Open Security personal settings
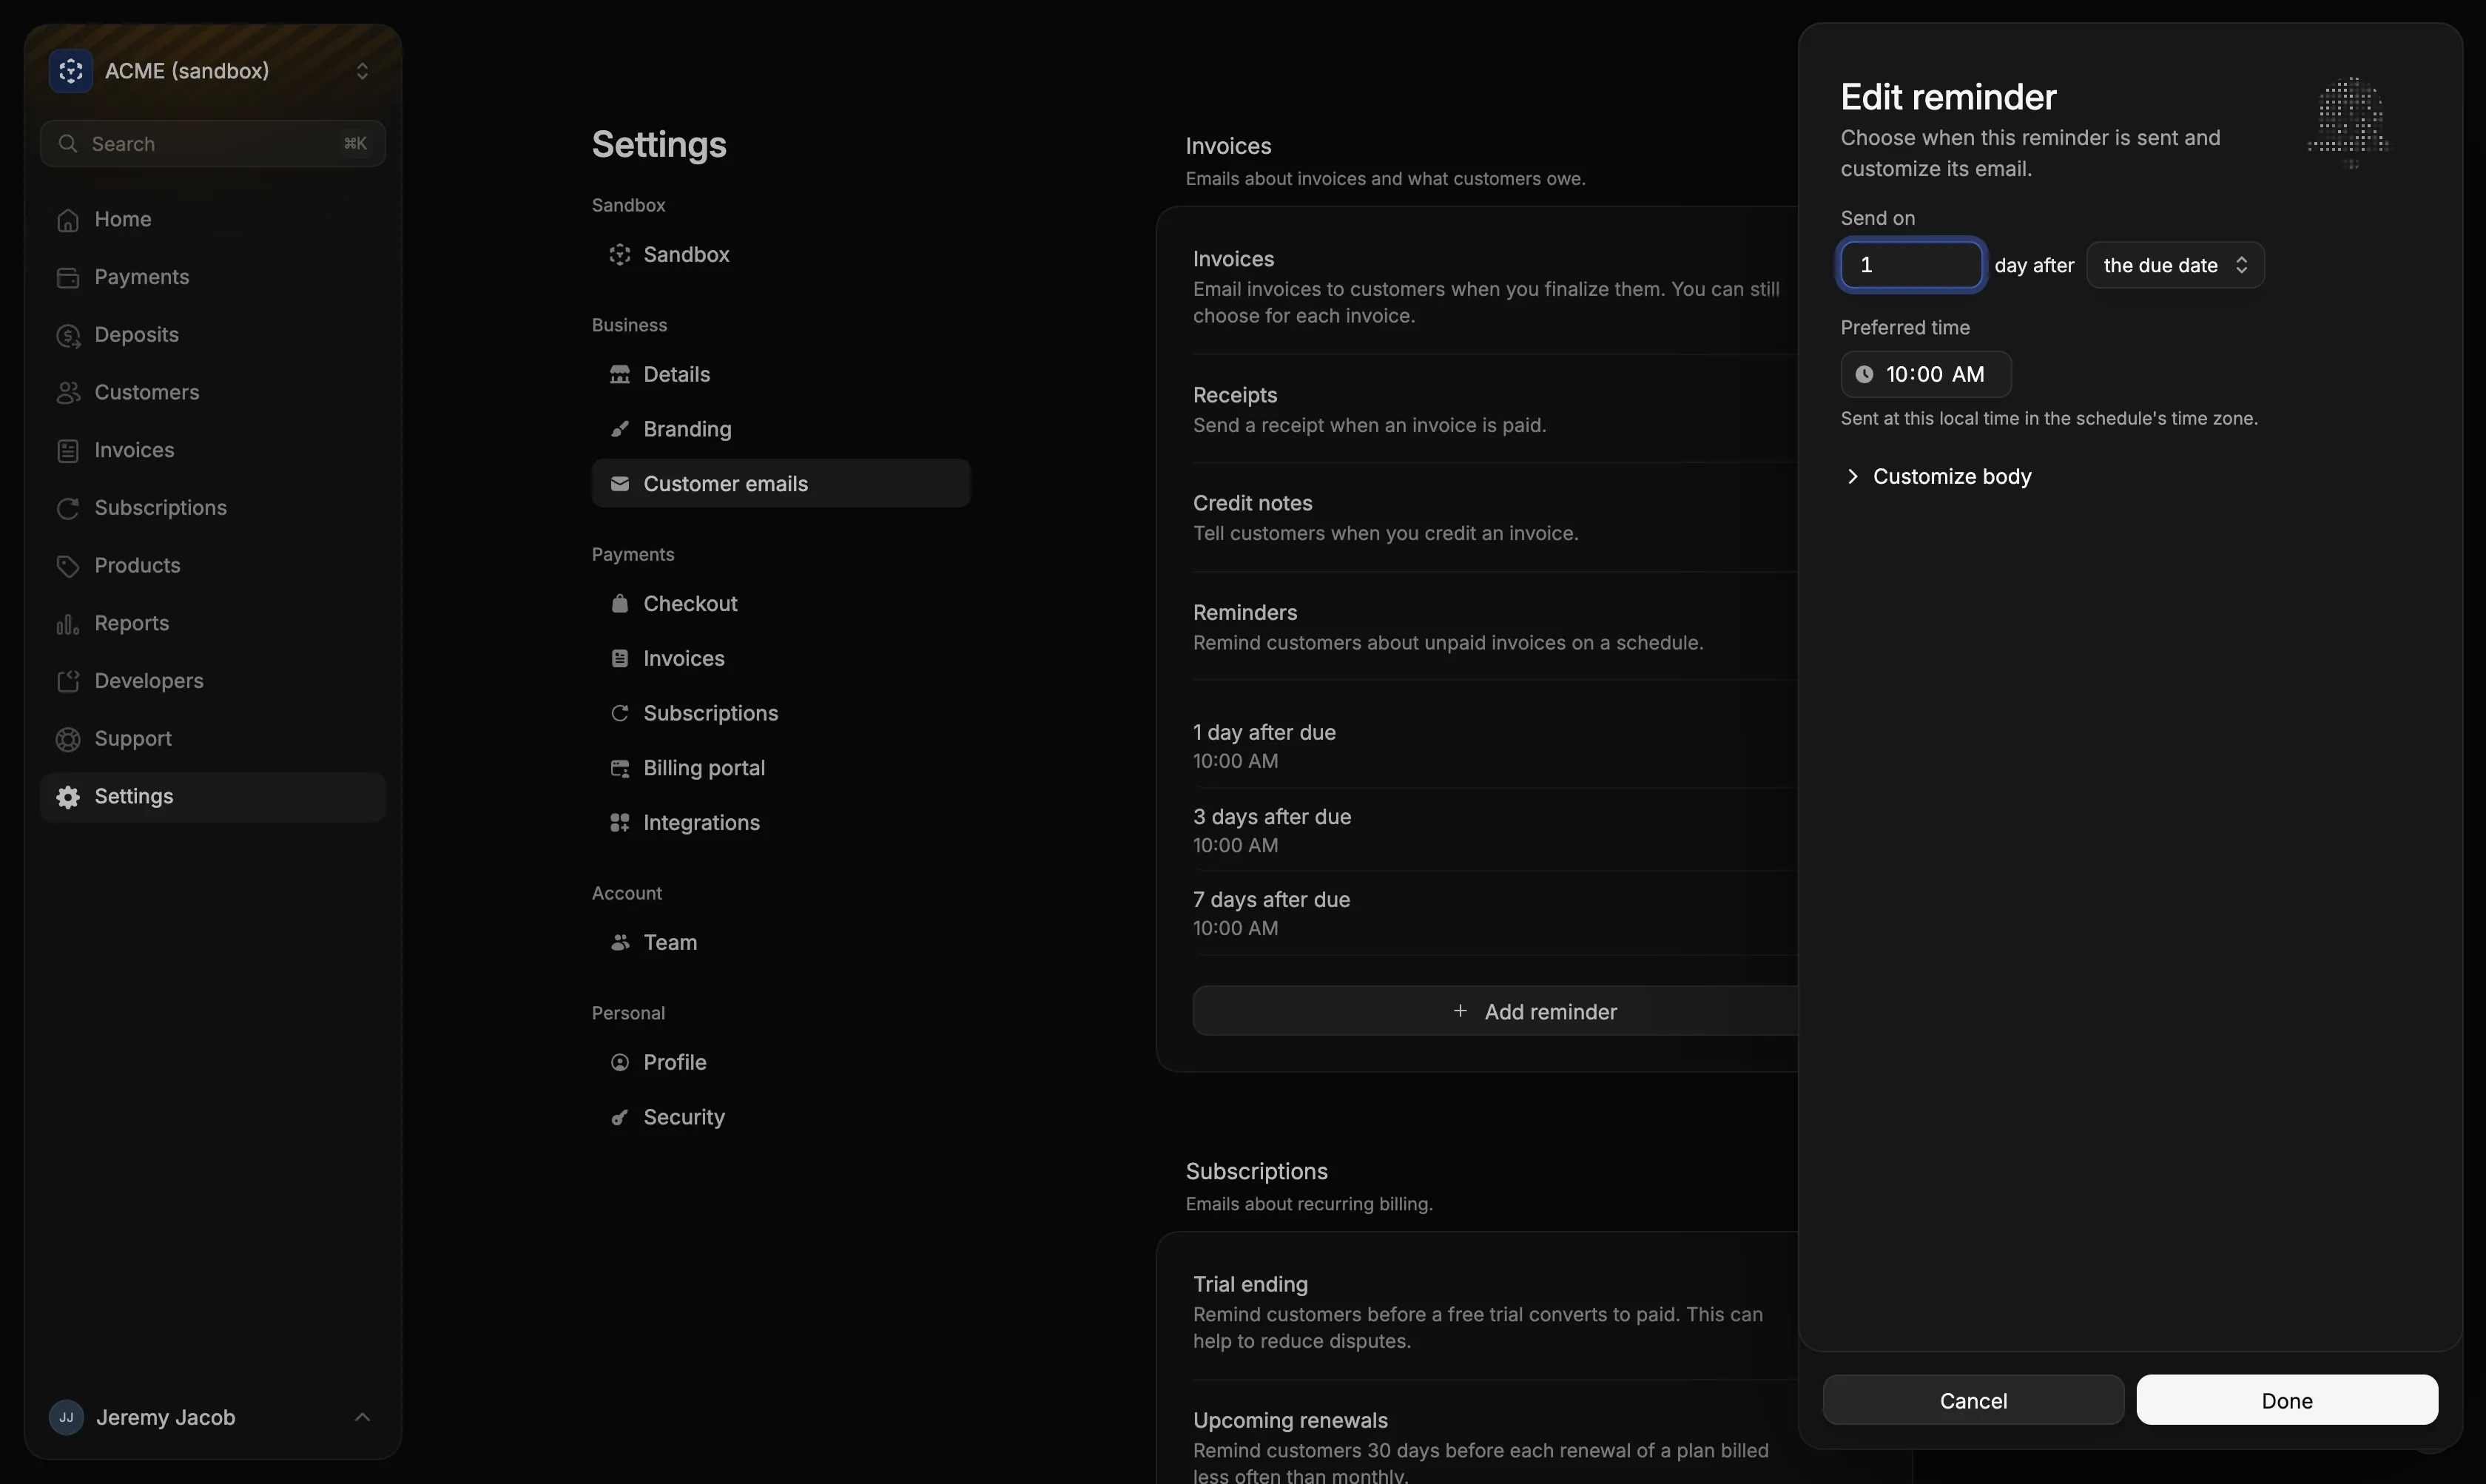 tap(780, 1118)
